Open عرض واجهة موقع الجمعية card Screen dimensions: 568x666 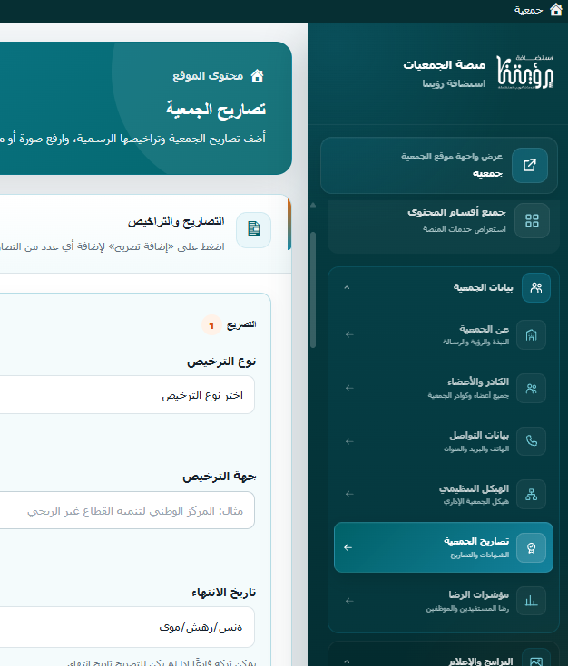pos(438,165)
